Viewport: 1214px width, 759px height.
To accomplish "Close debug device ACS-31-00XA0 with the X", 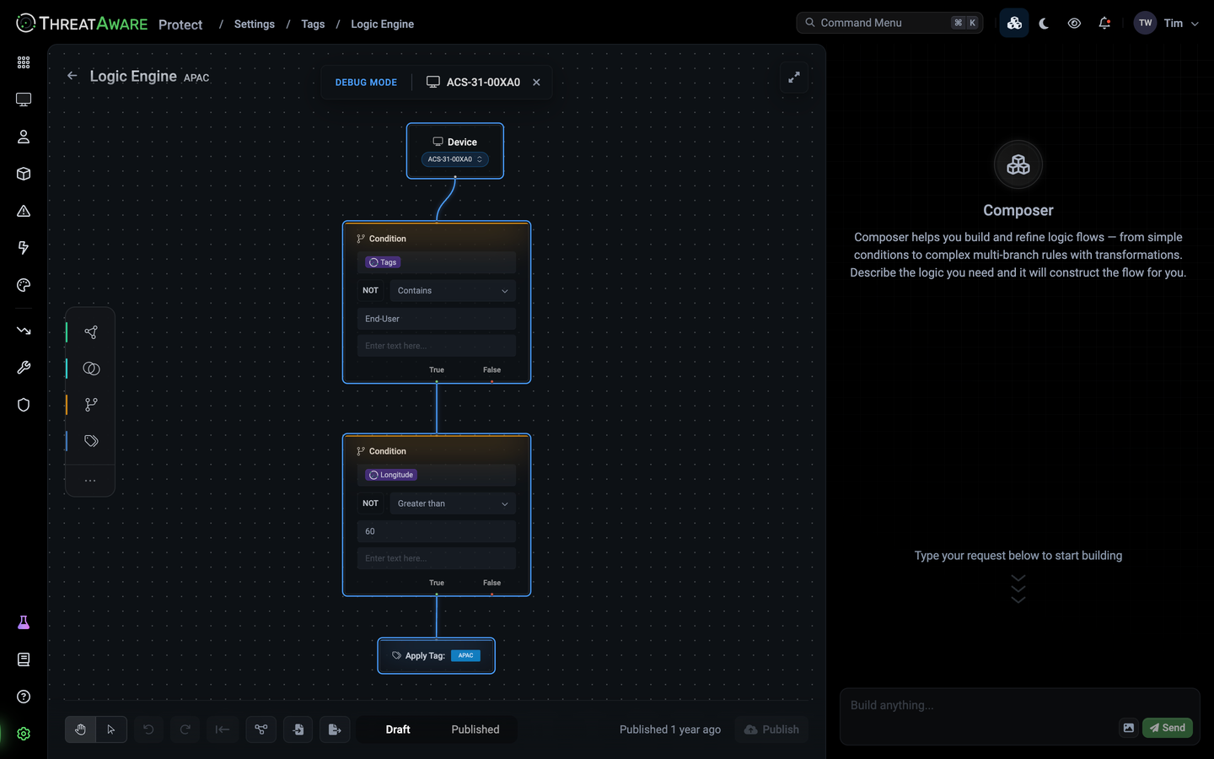I will [536, 83].
